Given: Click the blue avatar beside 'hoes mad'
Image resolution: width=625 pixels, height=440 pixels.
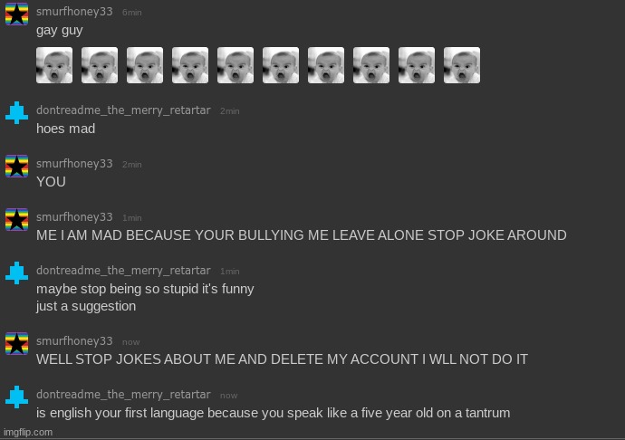Looking at the screenshot, I should [16, 113].
